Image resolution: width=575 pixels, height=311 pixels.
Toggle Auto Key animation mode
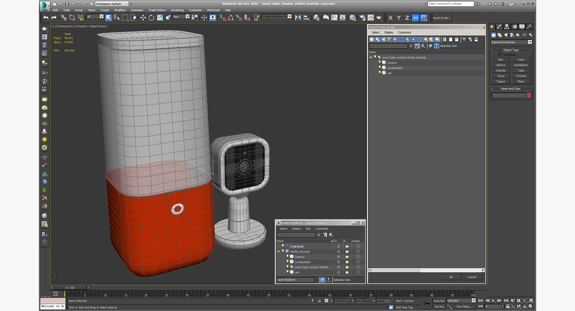pos(439,301)
